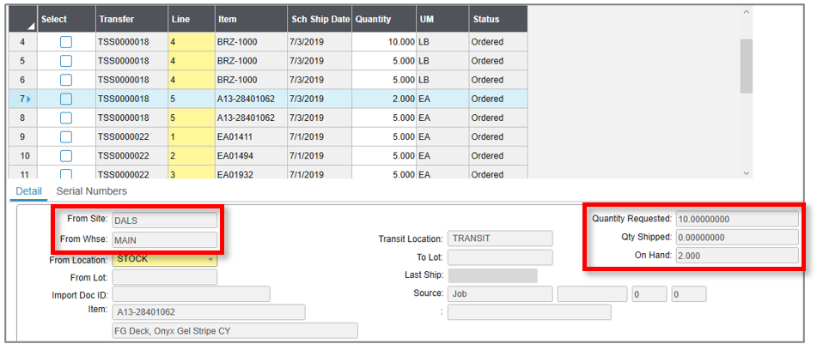This screenshot has width=817, height=350.
Task: Click the Import Doc ID field
Action: (x=192, y=294)
